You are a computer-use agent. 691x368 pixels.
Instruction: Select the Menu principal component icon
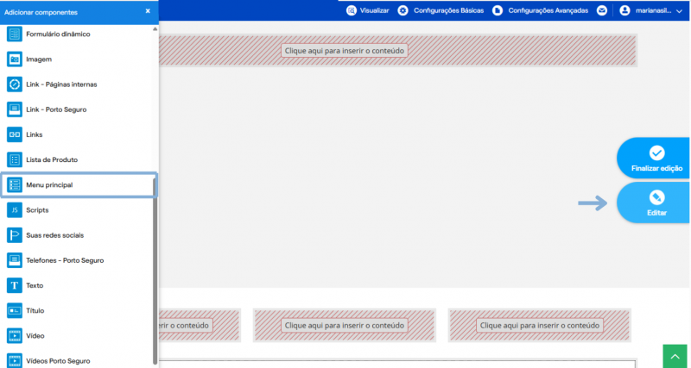(x=15, y=185)
